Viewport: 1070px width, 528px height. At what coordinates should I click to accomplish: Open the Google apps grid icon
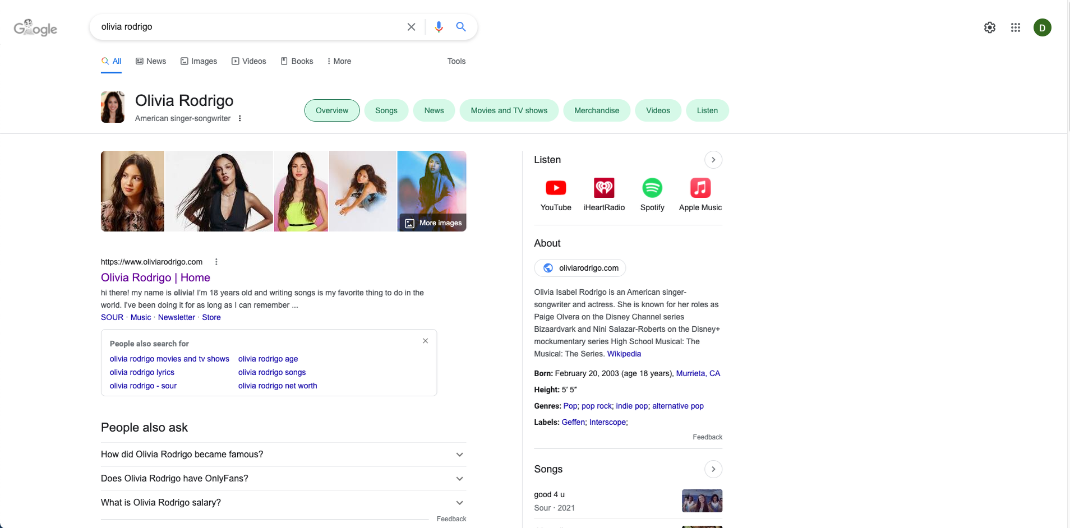1016,27
